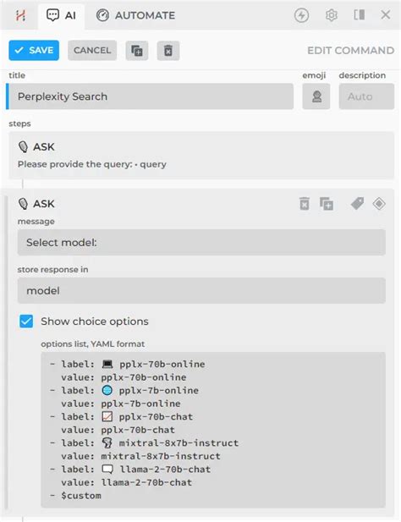Open the lightning bolt quick actions icon

click(x=301, y=15)
